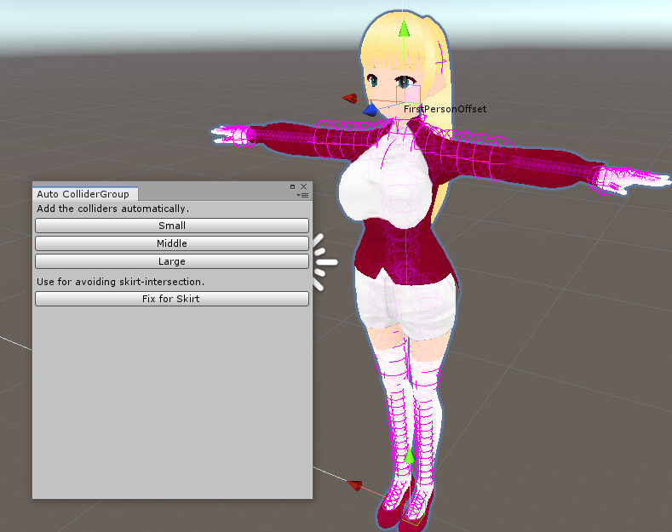The height and width of the screenshot is (532, 672).
Task: Open the Auto ColliderGroup panel options menu
Action: [x=303, y=195]
